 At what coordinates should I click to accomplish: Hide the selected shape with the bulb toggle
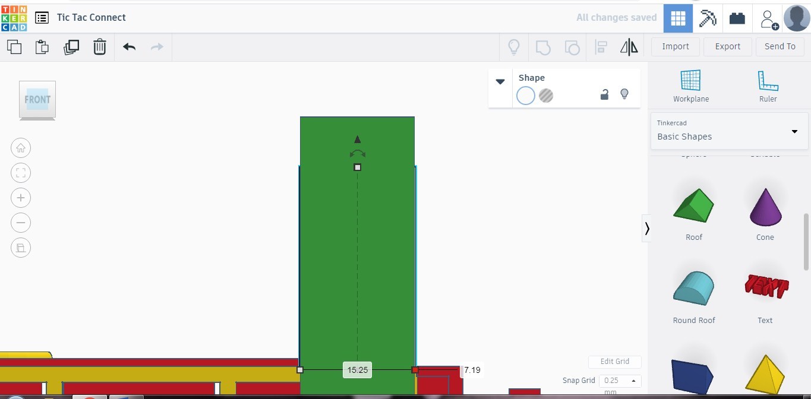pyautogui.click(x=624, y=94)
